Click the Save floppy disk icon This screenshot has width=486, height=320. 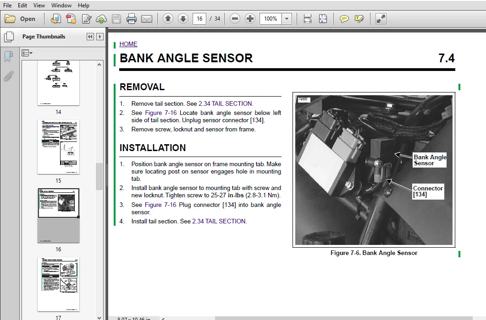(x=116, y=19)
